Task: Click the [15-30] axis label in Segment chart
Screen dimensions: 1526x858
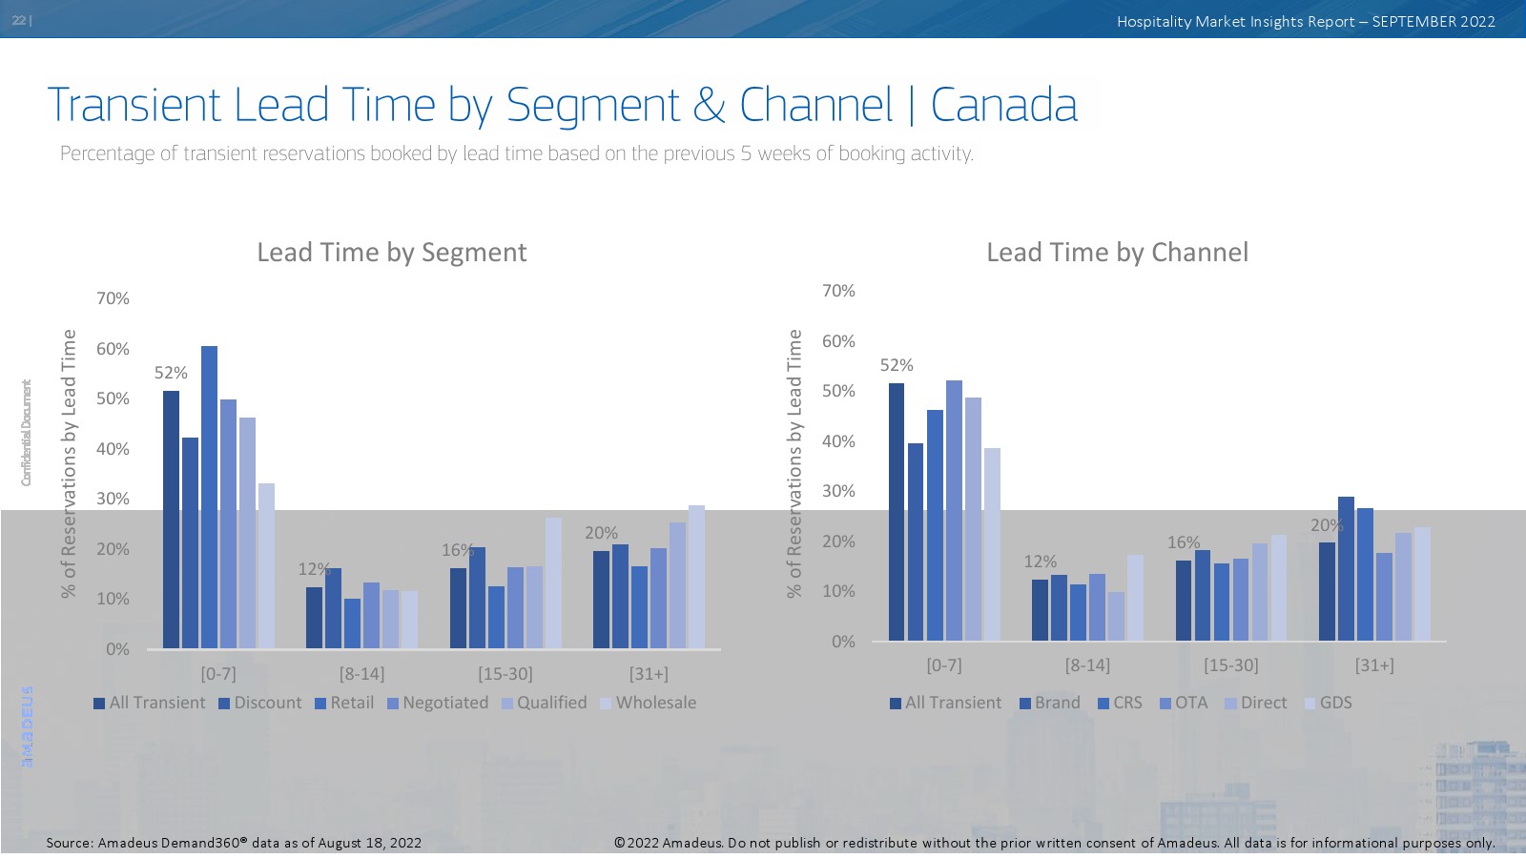Action: 505,674
